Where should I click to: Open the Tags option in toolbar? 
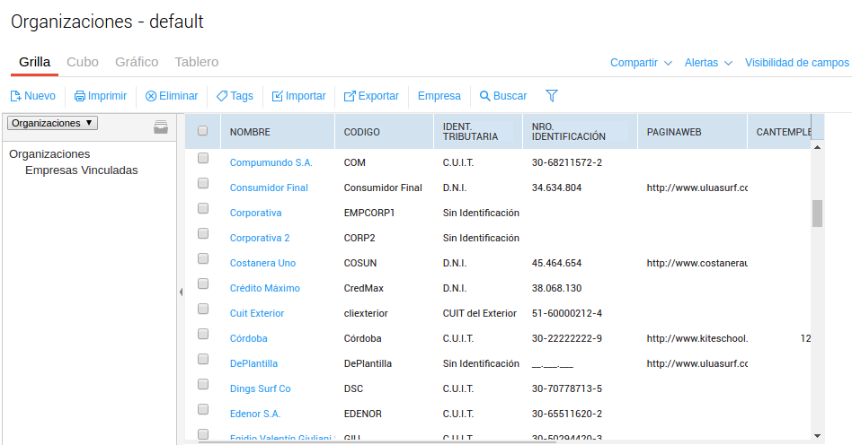point(235,96)
